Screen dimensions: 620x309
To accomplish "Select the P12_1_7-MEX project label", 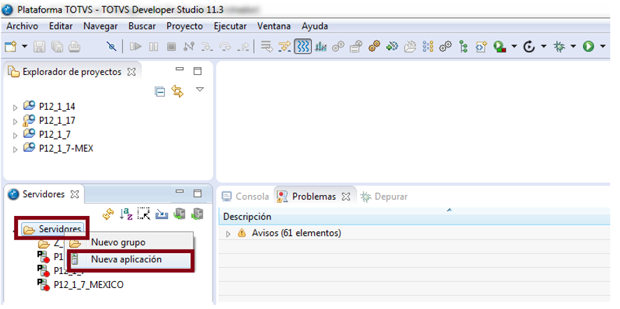I will (66, 149).
